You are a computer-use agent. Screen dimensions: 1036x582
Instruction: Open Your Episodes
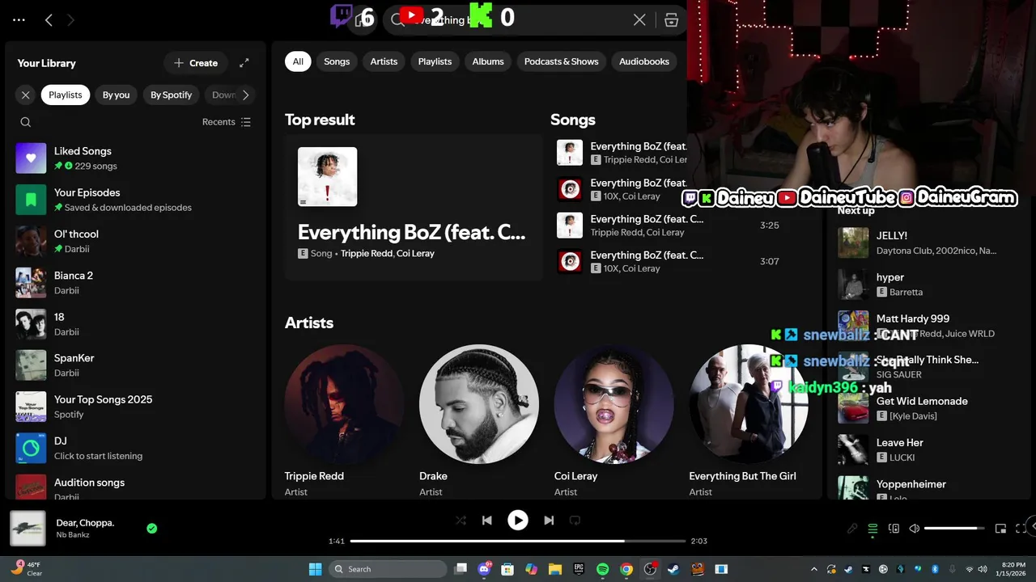point(136,200)
